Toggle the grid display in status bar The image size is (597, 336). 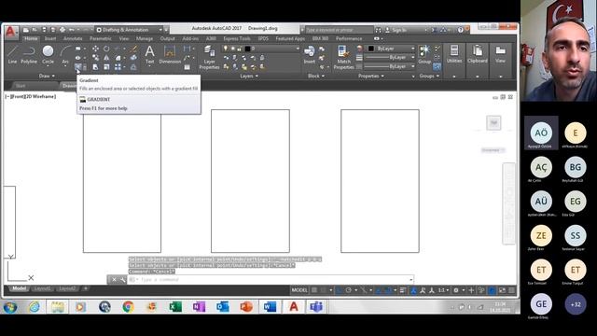click(314, 290)
